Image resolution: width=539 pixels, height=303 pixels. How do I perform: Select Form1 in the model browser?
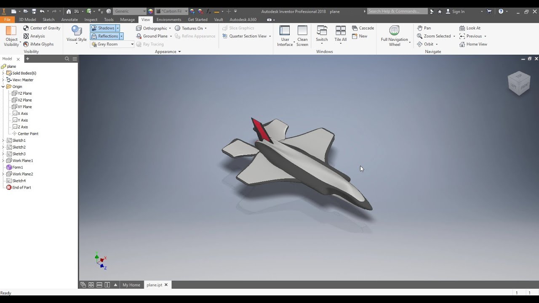point(15,167)
